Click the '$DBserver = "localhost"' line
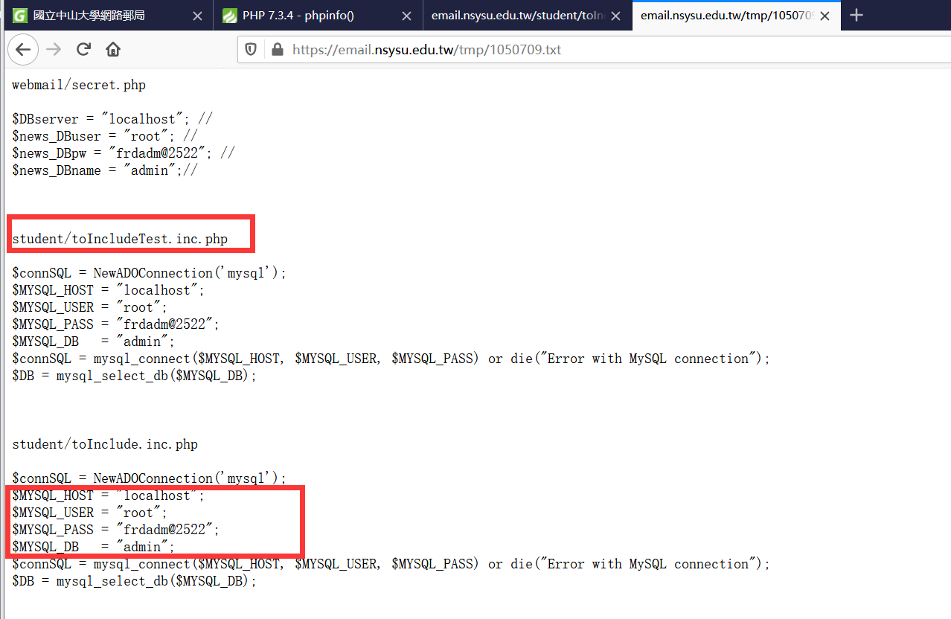 coord(113,119)
